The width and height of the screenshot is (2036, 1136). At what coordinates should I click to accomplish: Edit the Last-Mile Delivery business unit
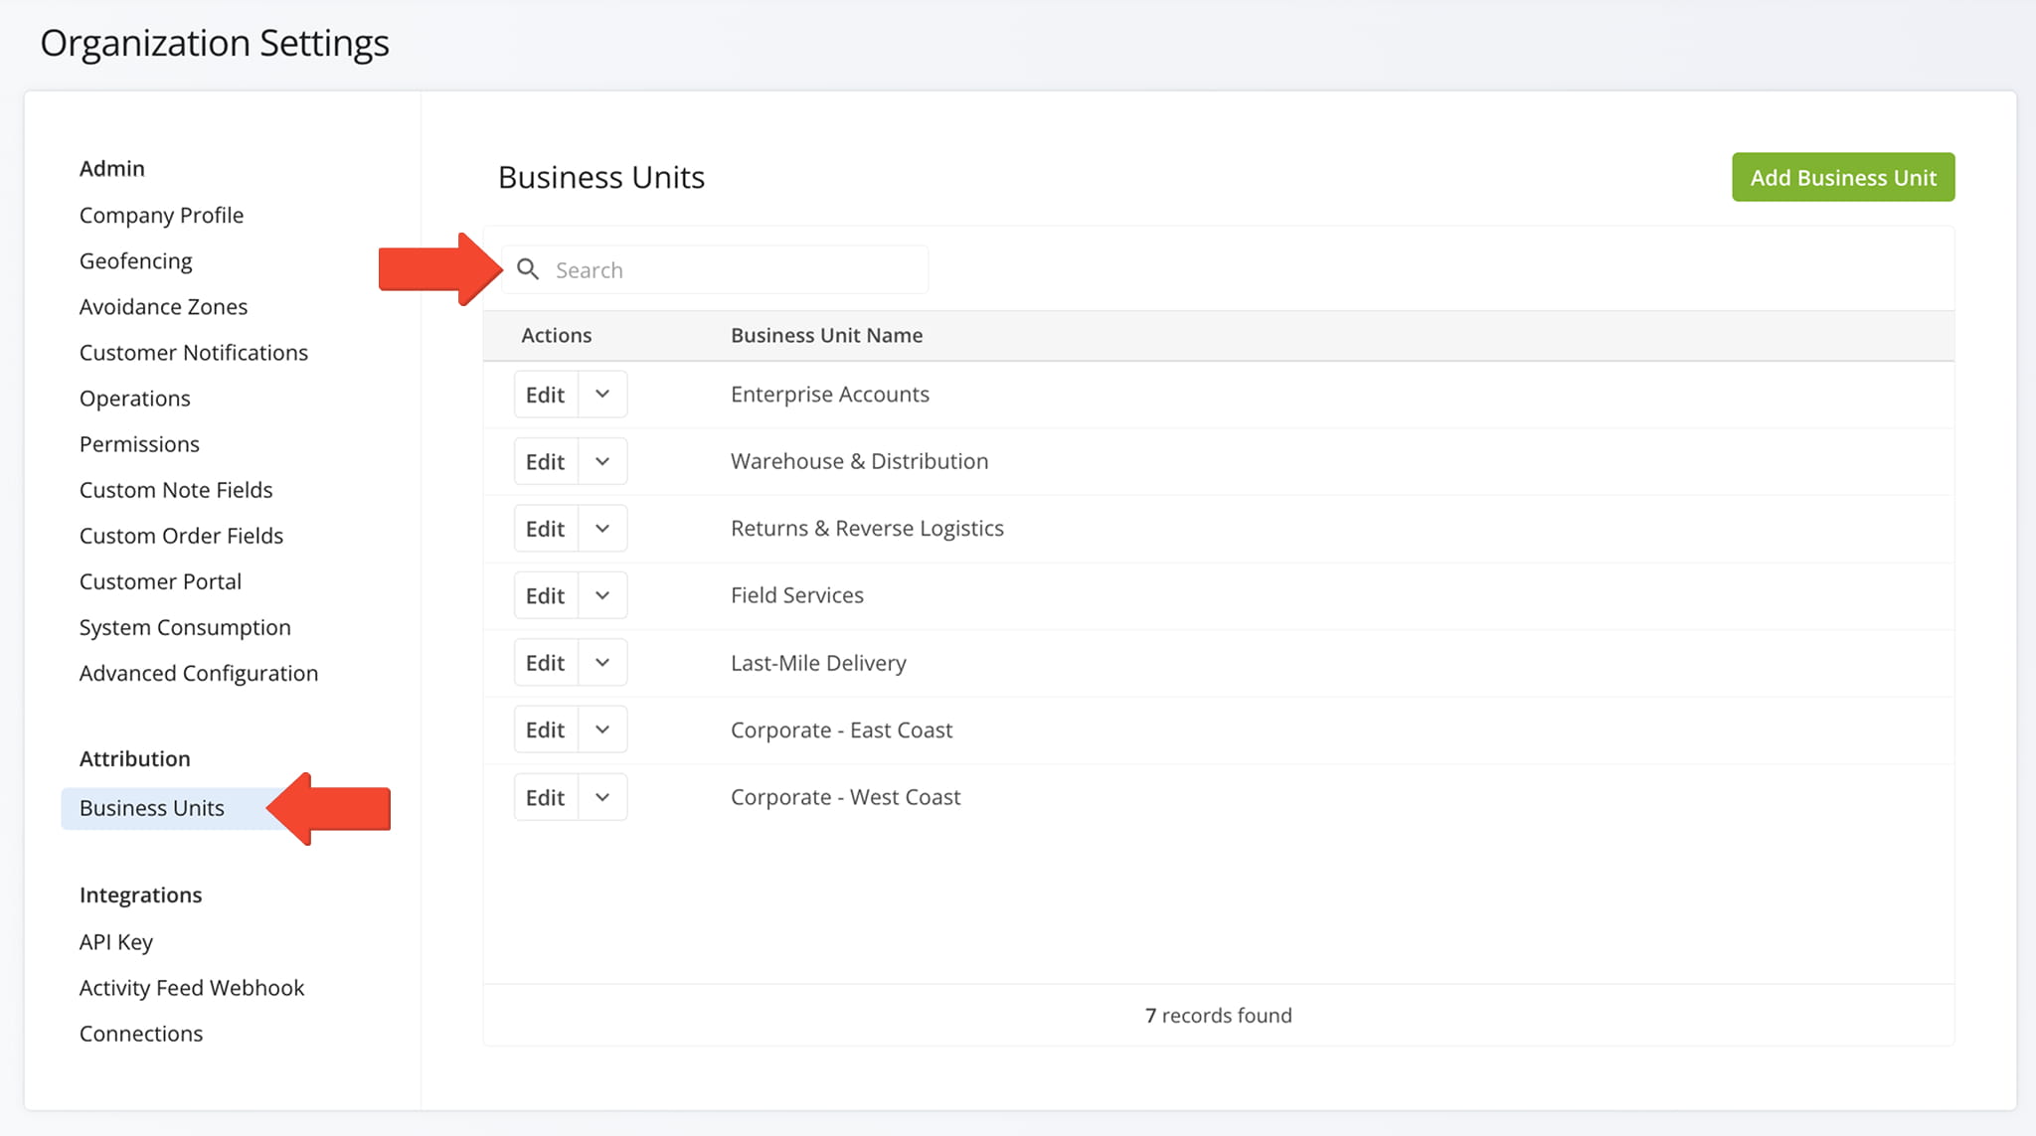[545, 663]
